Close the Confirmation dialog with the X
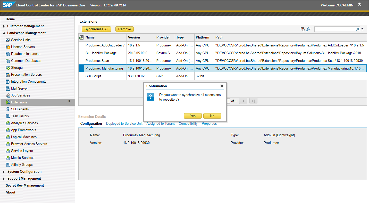 click(x=222, y=86)
